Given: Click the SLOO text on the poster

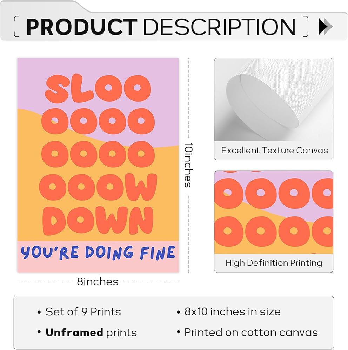Looking at the screenshot, I should coord(98,88).
